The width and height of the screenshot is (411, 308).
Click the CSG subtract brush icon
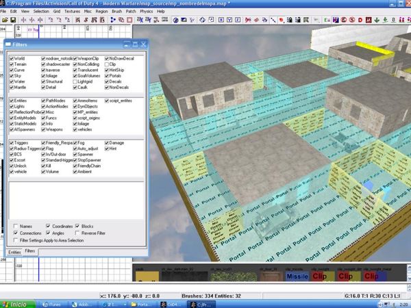(x=121, y=20)
